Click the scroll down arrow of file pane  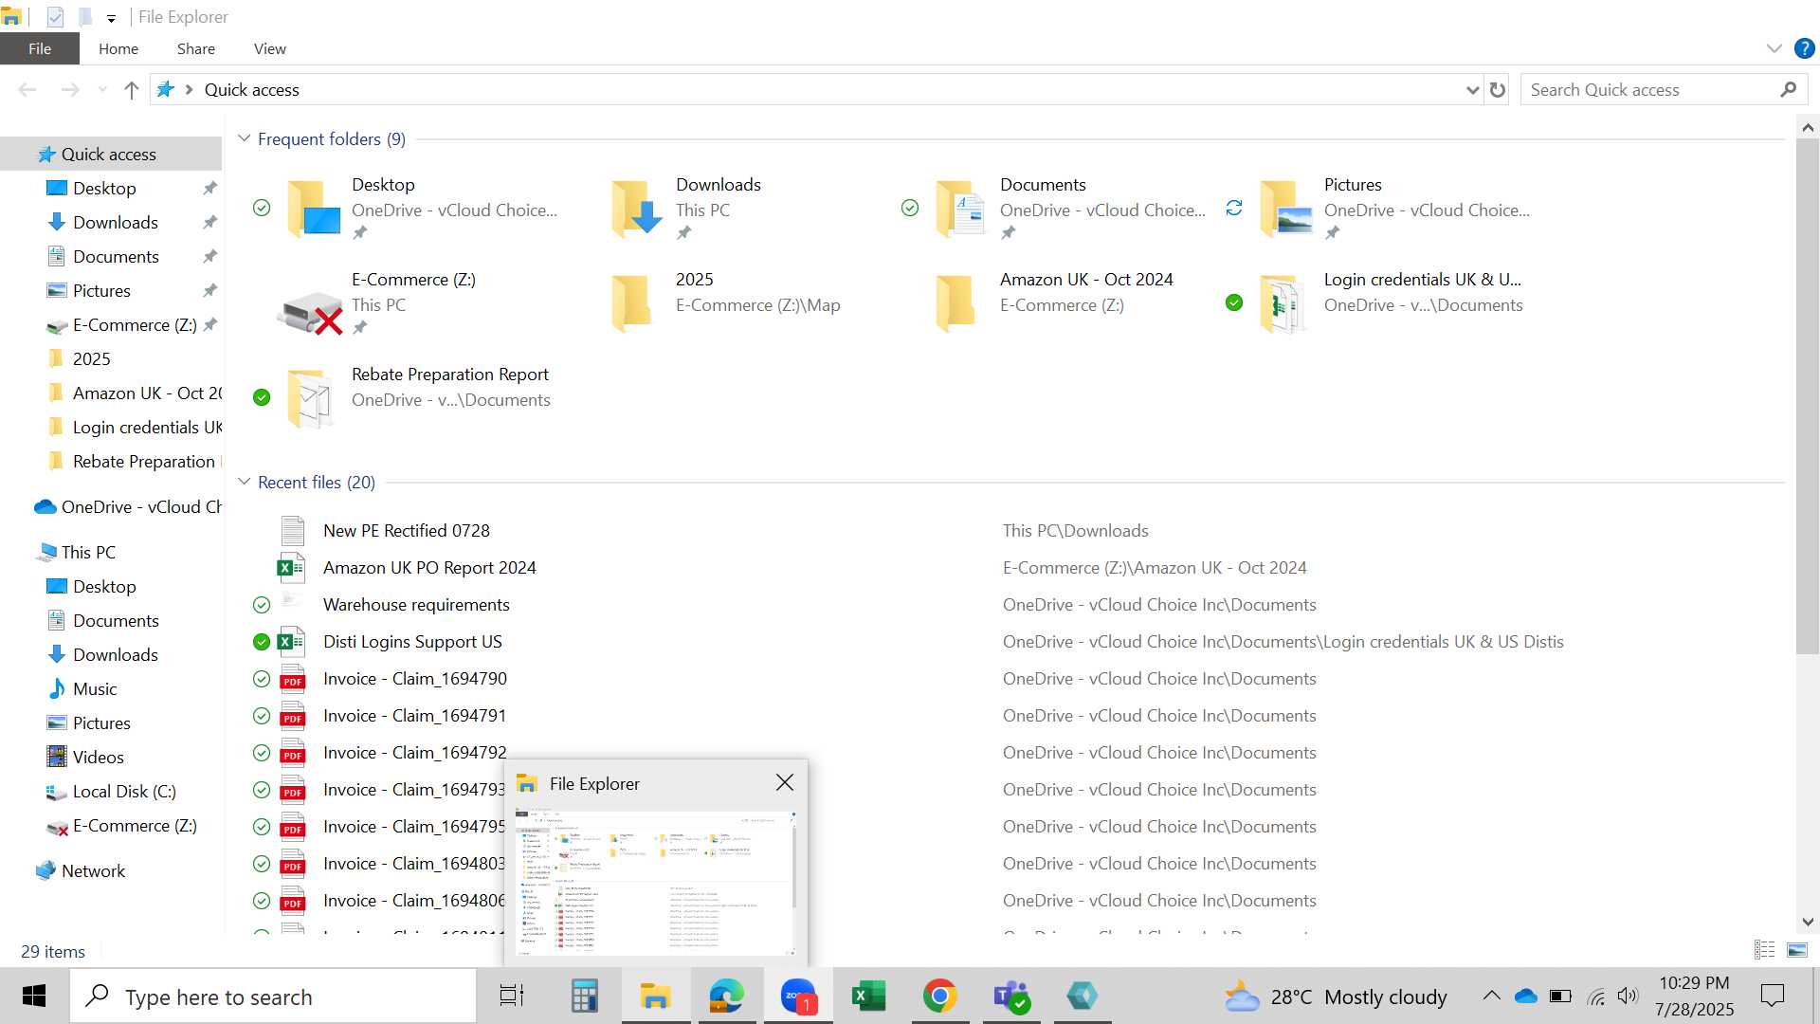[1808, 922]
